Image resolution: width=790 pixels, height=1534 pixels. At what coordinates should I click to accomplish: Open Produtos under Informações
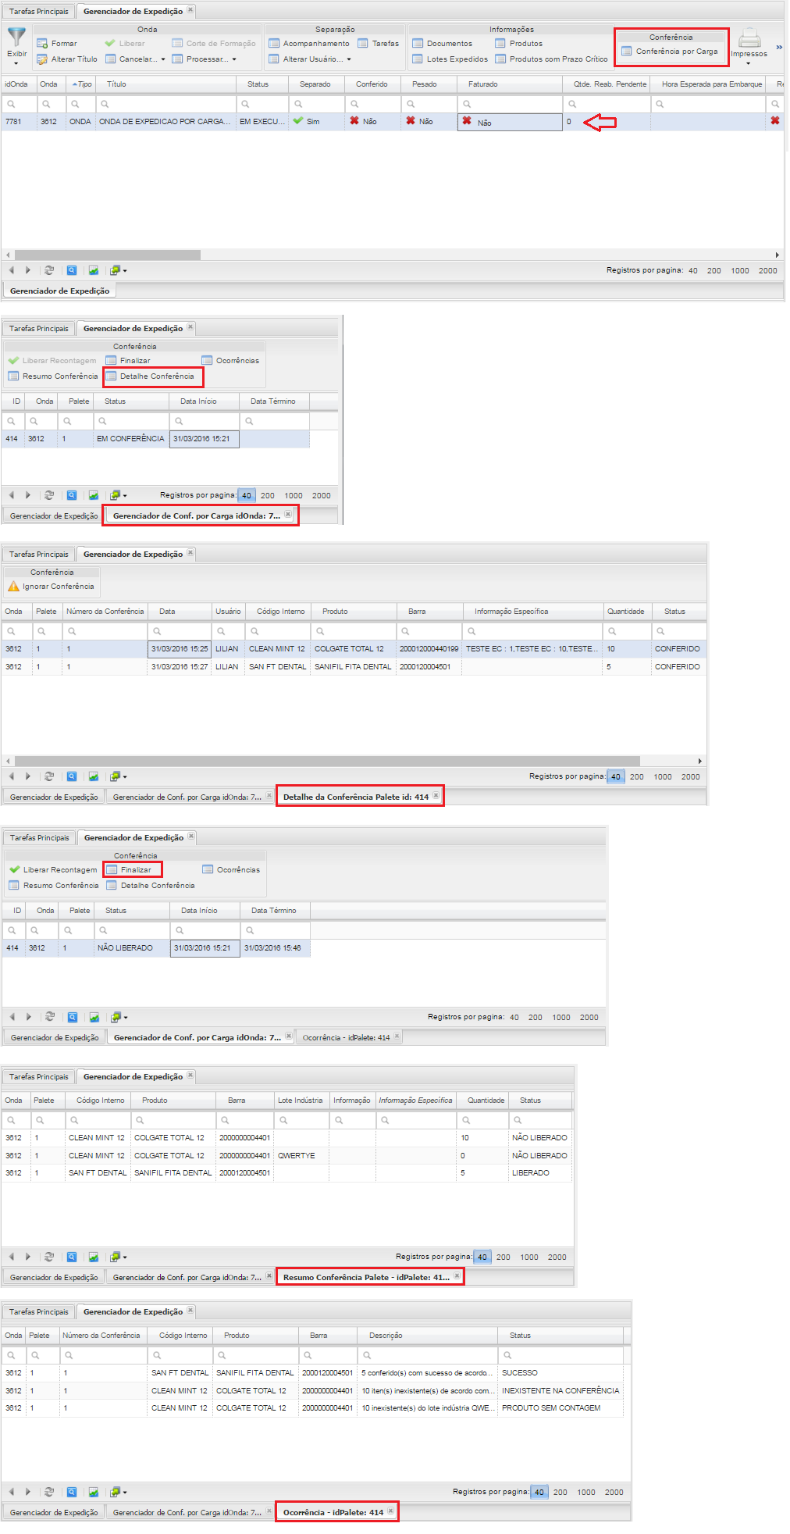pyautogui.click(x=518, y=44)
